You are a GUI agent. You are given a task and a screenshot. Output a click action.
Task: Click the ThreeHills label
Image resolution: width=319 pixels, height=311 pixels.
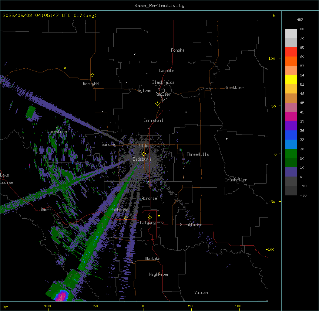(198, 154)
